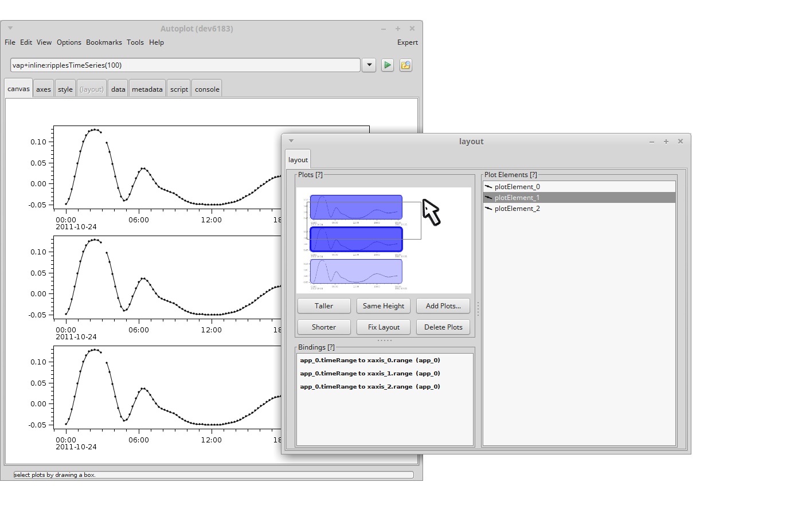Expand the address bar history dropdown
The image size is (790, 529).
click(x=369, y=65)
